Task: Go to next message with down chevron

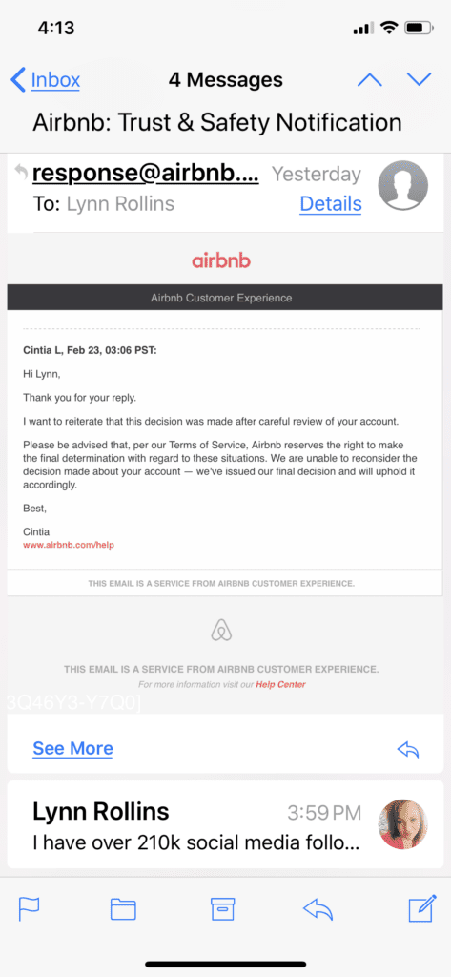Action: coord(420,79)
